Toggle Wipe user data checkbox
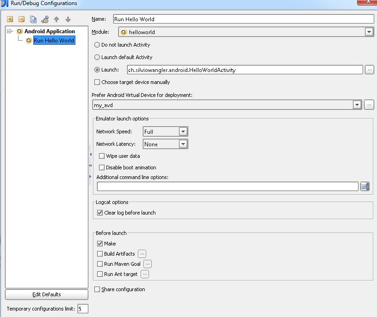The height and width of the screenshot is (317, 377). point(102,156)
